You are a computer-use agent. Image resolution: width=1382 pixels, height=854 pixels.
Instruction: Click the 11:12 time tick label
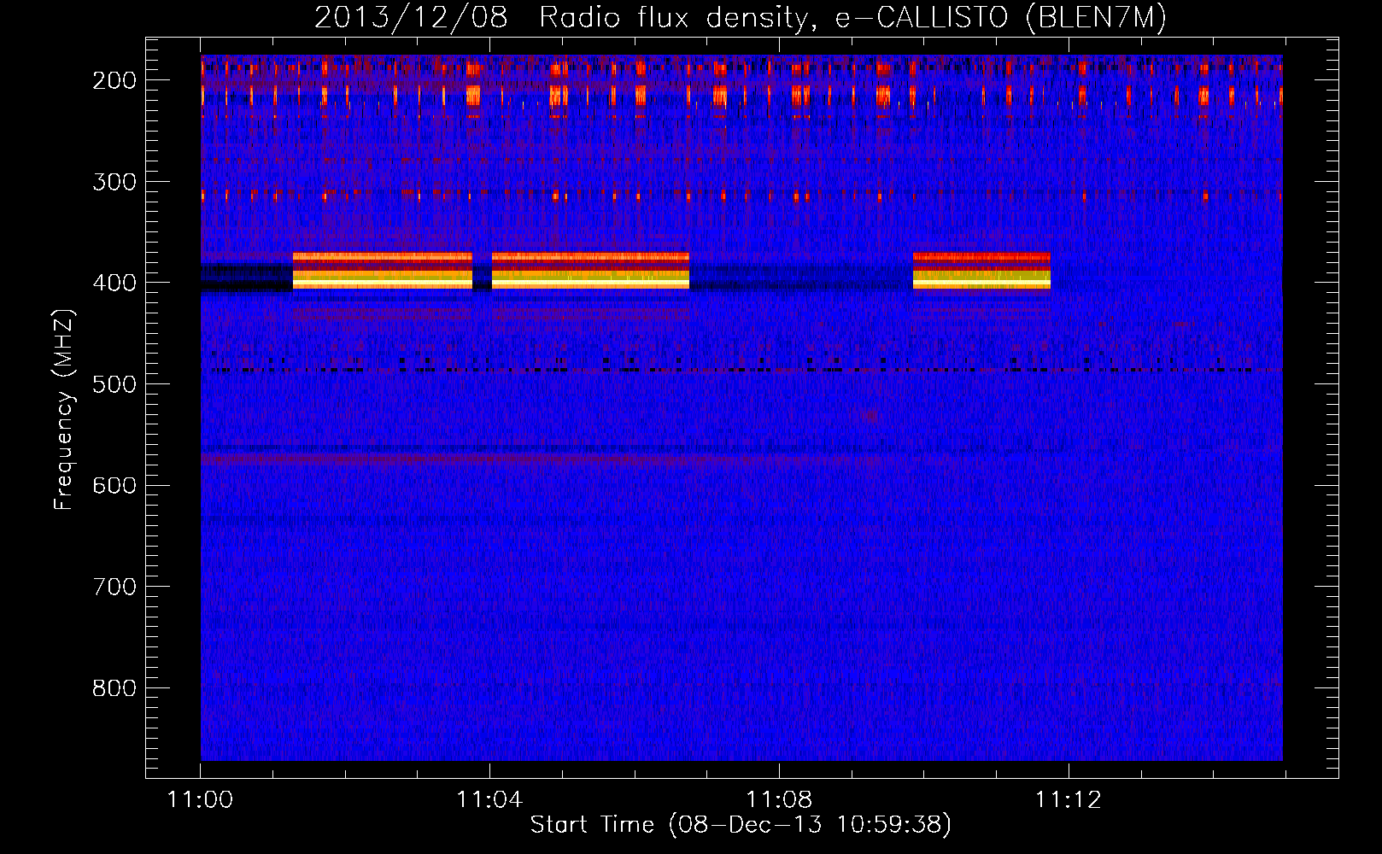1069,800
